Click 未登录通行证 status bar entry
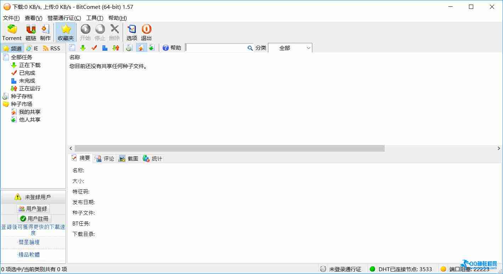 345,269
